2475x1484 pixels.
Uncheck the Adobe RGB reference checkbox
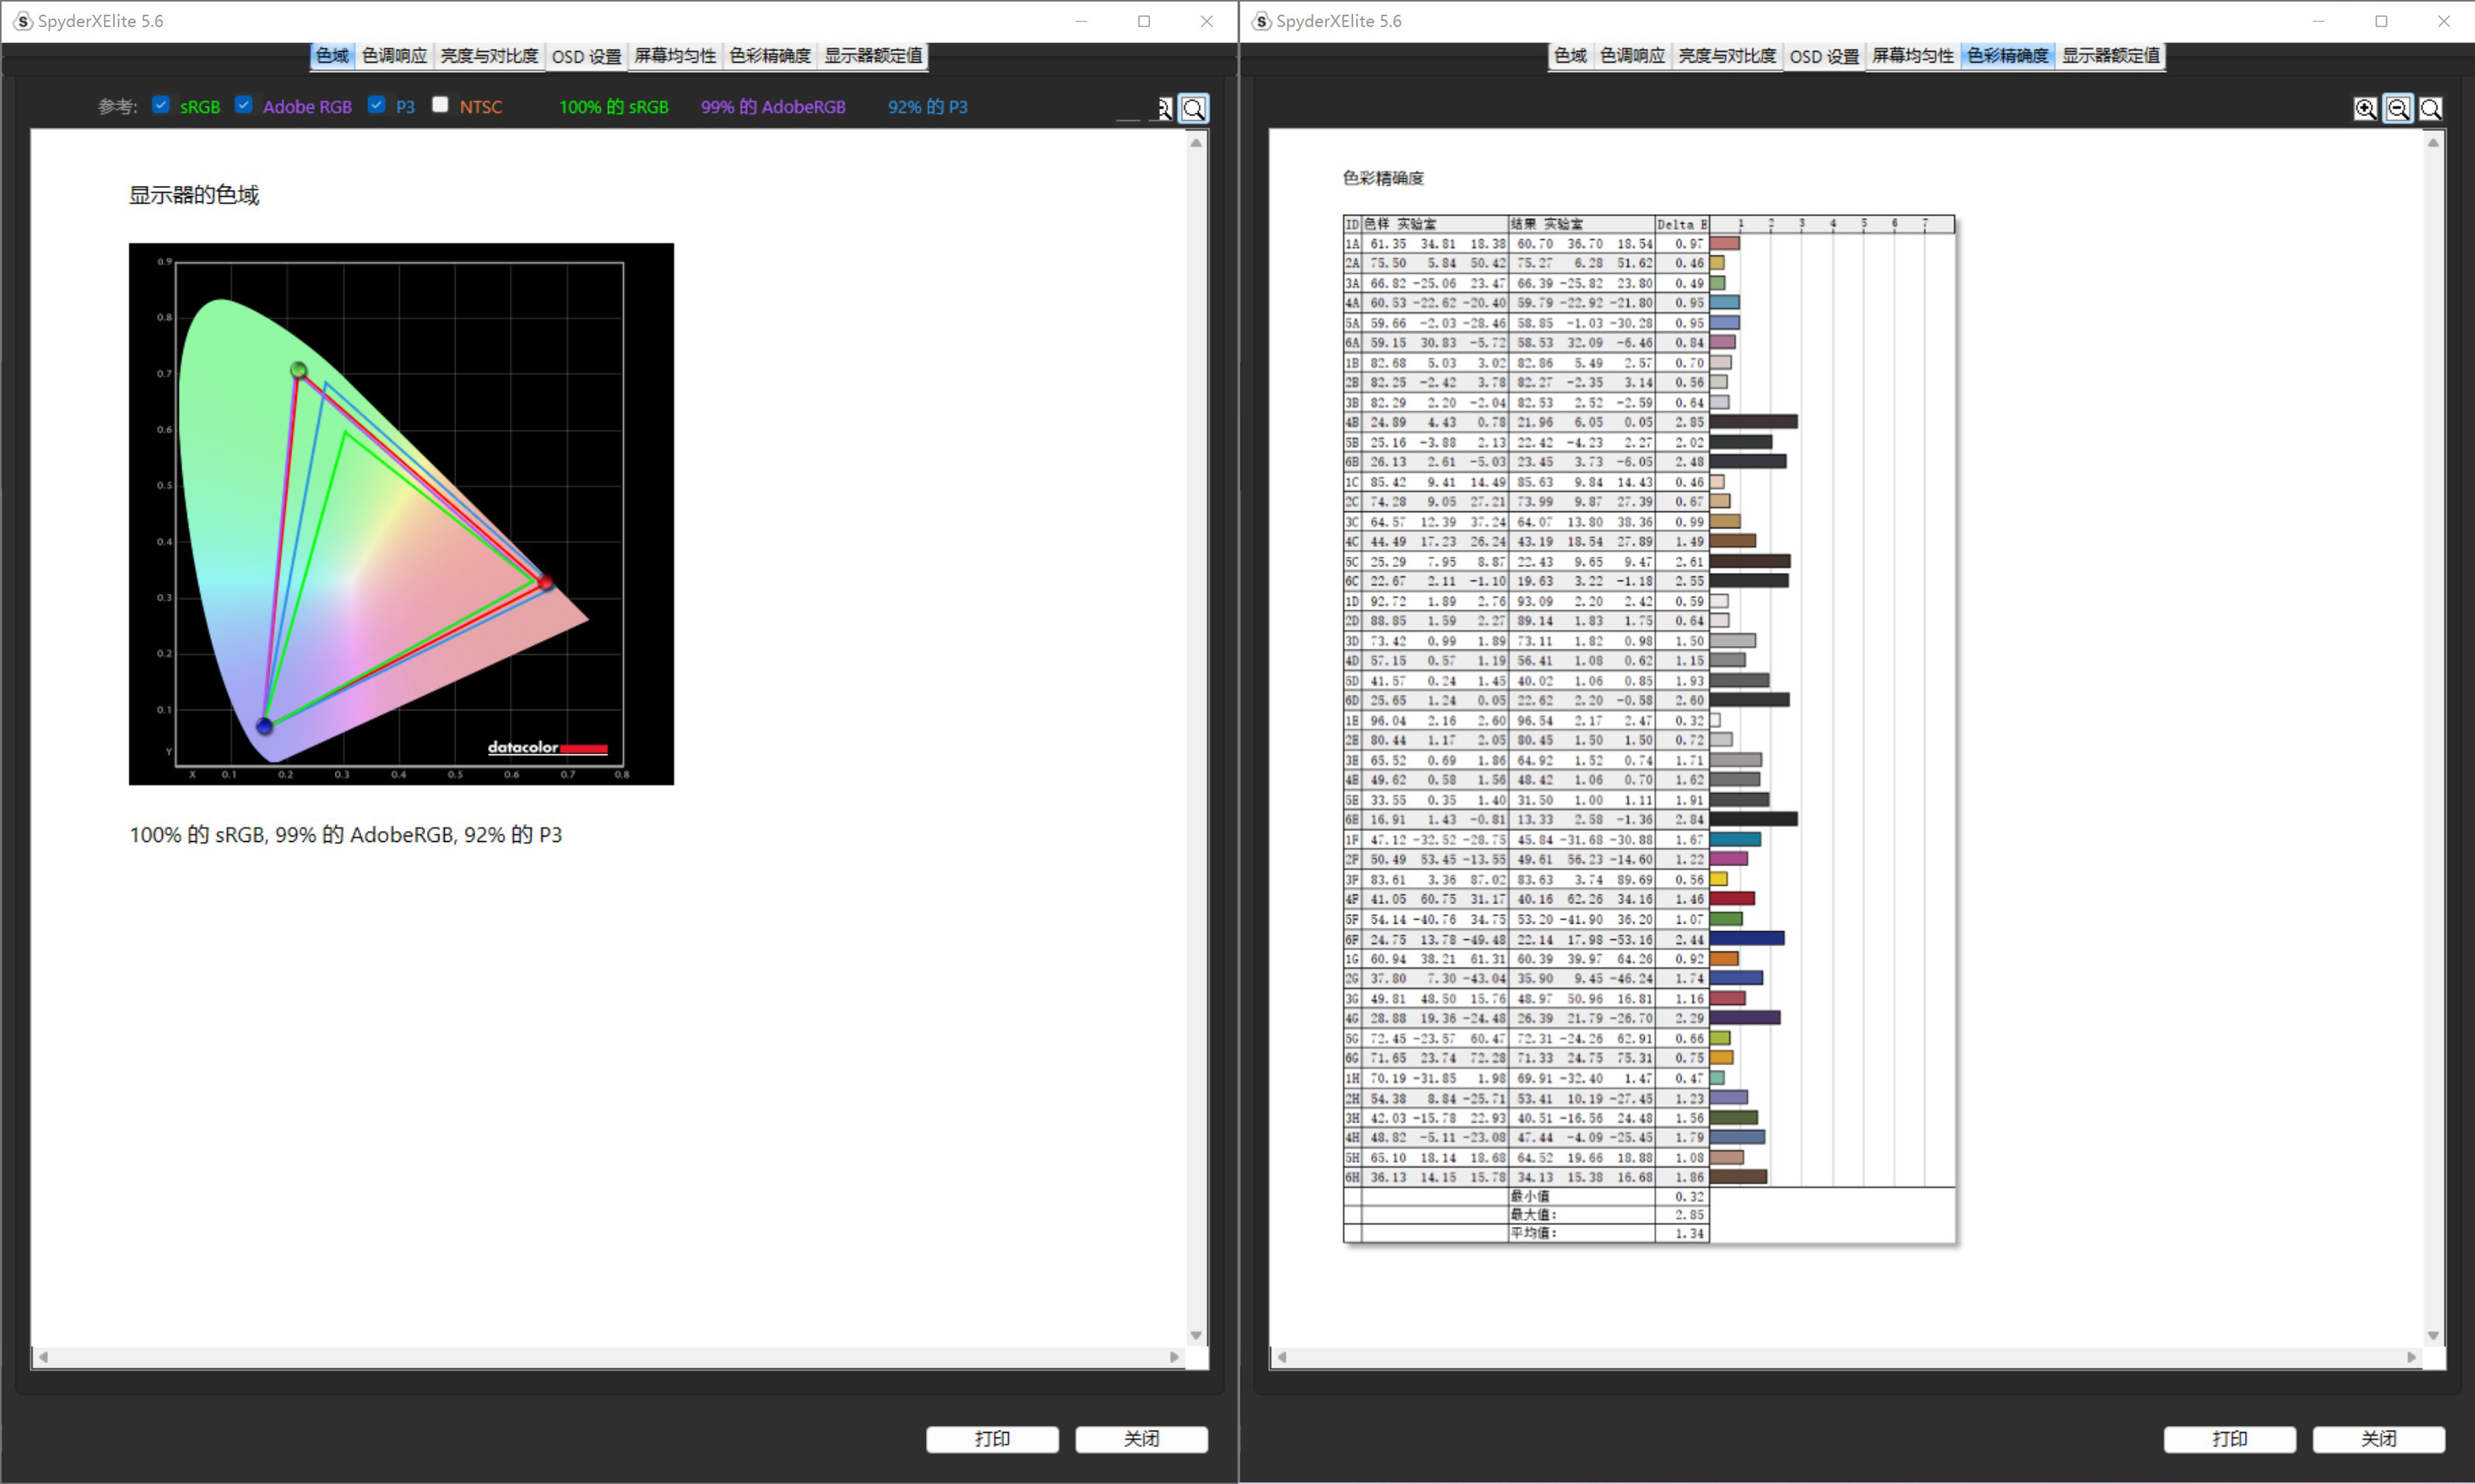click(x=243, y=105)
